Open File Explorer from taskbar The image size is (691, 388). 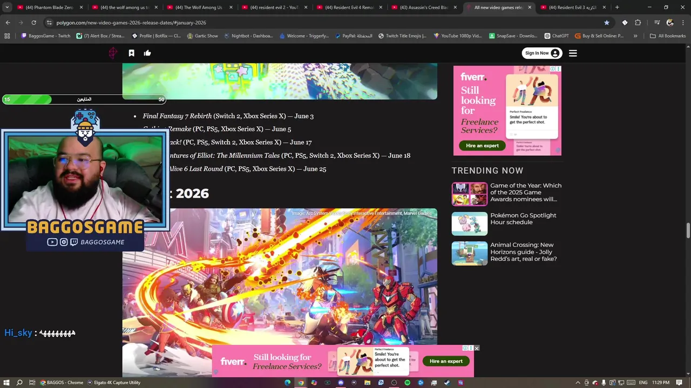tap(367, 383)
